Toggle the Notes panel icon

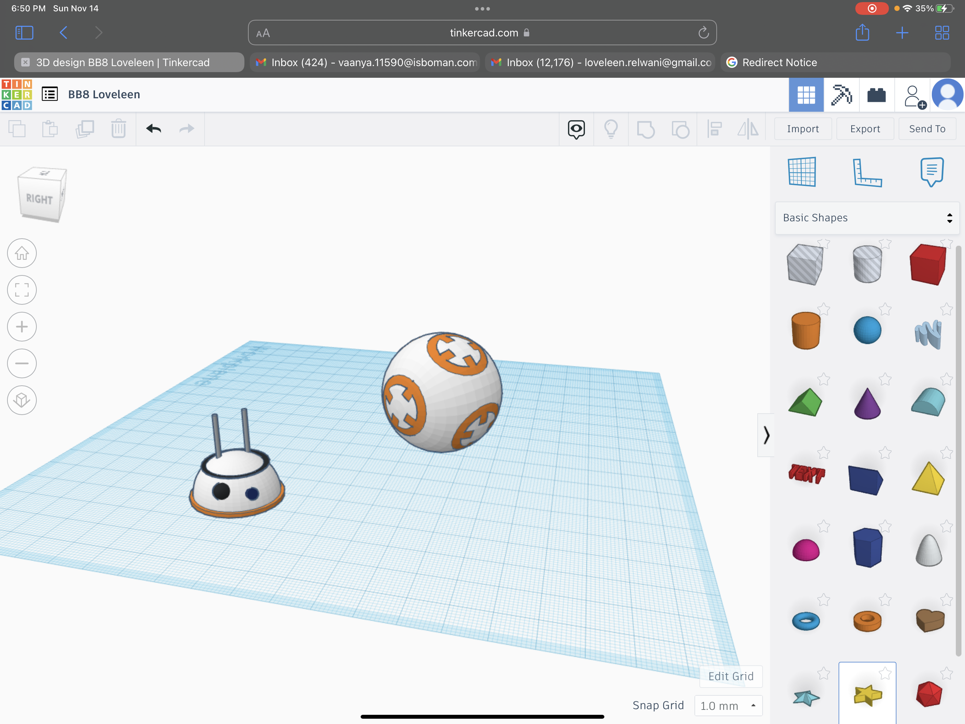pos(930,170)
